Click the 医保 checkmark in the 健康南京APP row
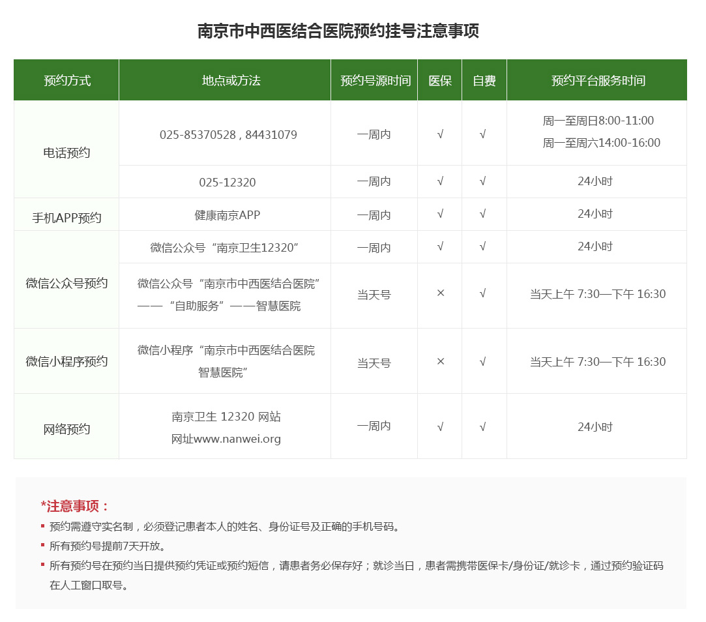The width and height of the screenshot is (706, 622). point(440,214)
